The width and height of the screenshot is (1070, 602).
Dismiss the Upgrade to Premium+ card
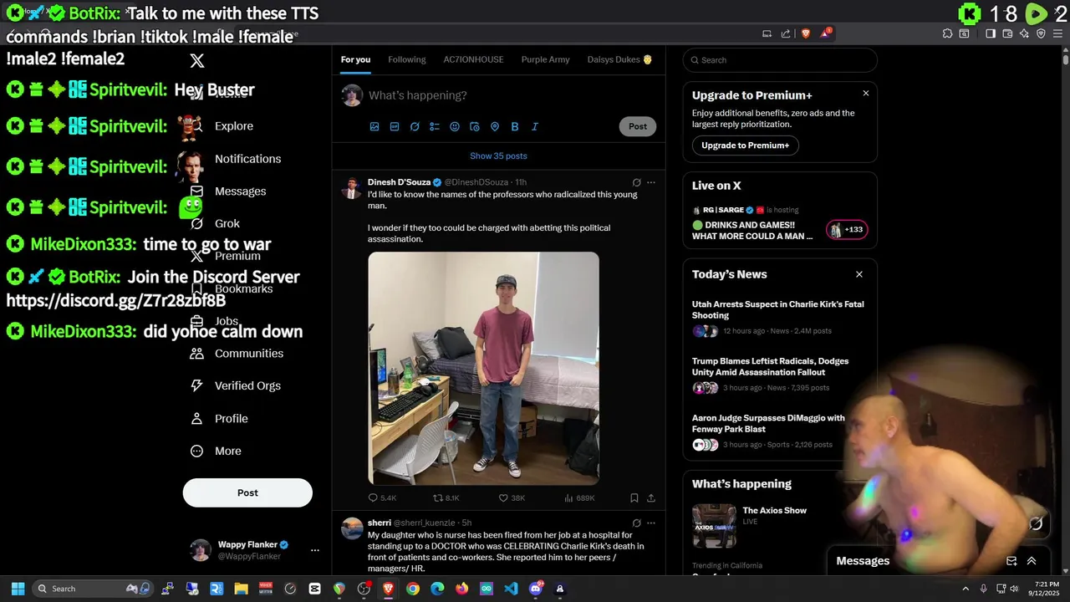click(866, 94)
